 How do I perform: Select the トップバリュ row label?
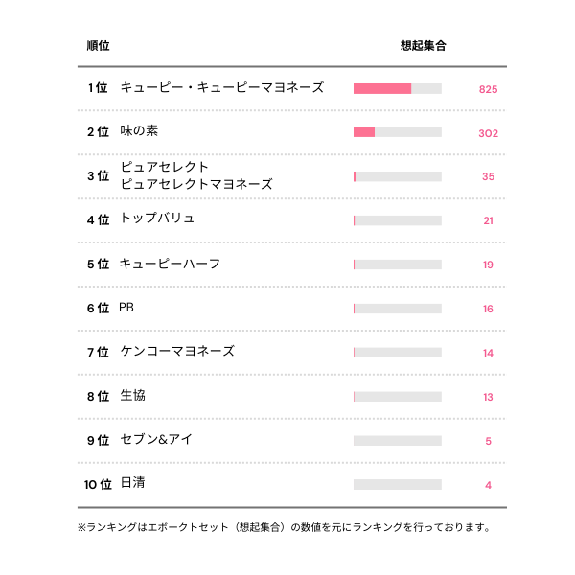(x=158, y=218)
